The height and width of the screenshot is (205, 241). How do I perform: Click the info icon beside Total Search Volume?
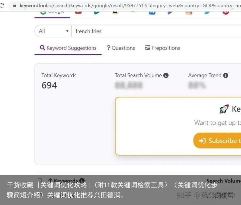click(x=166, y=75)
